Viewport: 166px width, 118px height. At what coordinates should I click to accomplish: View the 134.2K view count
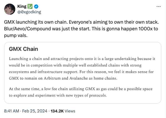pos(63,111)
